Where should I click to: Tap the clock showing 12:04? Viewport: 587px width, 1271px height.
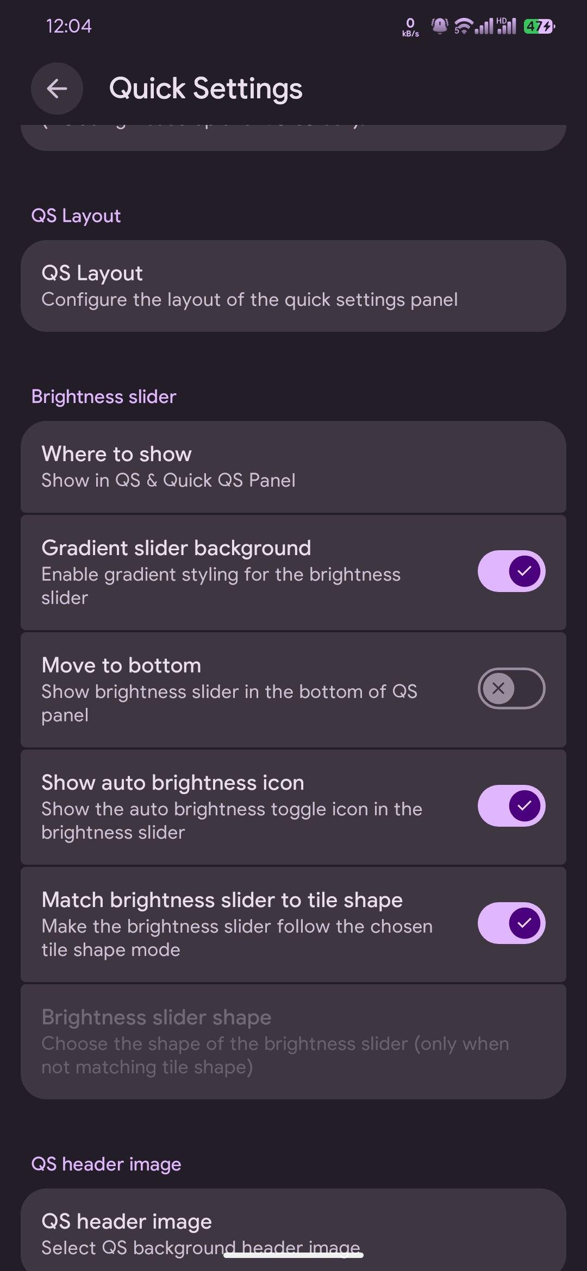click(69, 26)
